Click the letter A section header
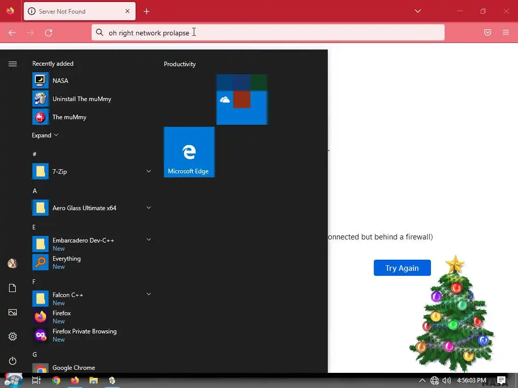Screen dimensions: 518x388 coord(35,190)
